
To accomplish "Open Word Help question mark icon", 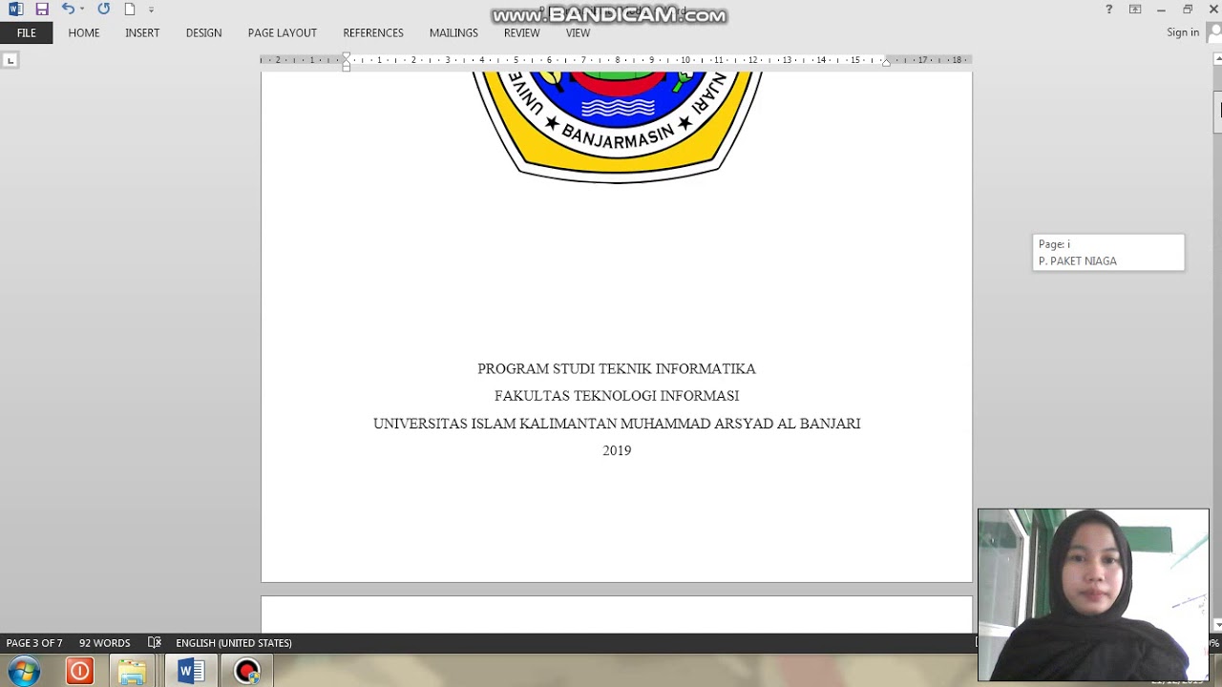I will 1108,10.
